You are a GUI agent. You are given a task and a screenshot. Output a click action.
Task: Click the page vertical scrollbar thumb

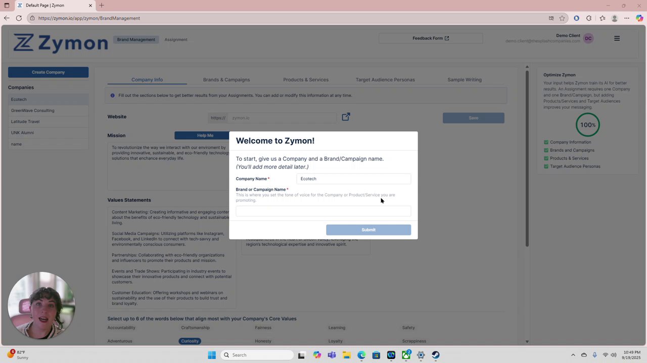coord(527,159)
